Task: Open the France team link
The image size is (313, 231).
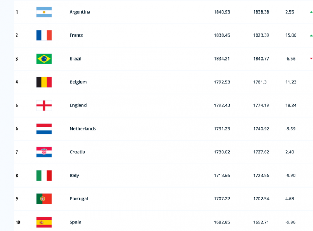Action: [77, 35]
